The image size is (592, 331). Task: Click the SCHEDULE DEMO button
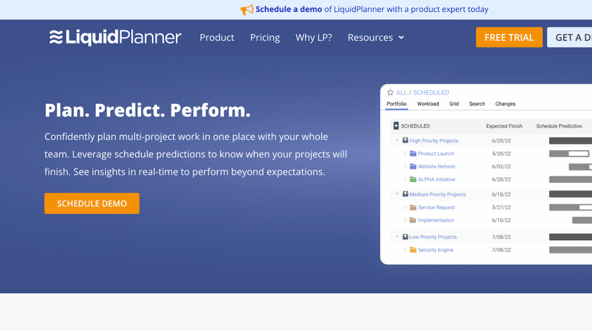(92, 204)
